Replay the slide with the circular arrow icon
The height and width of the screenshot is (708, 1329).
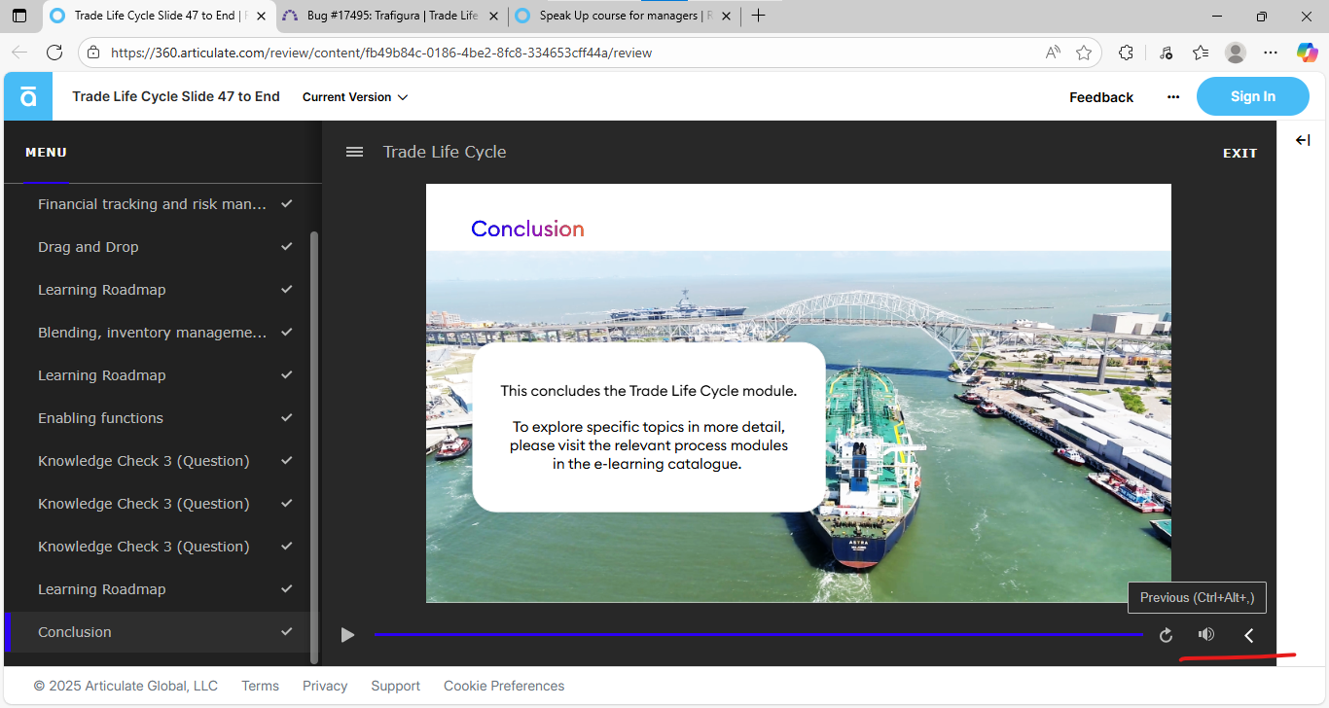click(x=1166, y=635)
